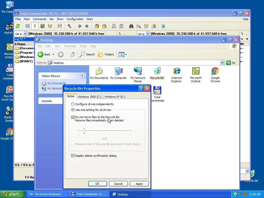Select the Recycle Bin icon in Desktop window

[x=157, y=73]
